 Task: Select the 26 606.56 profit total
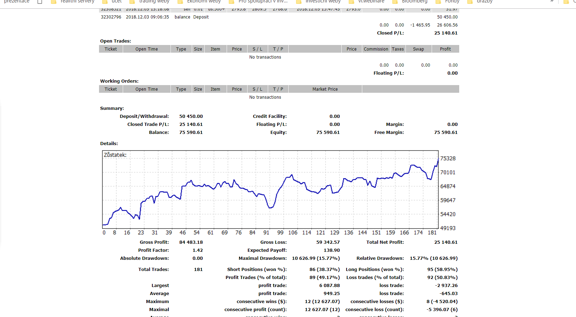(x=447, y=25)
